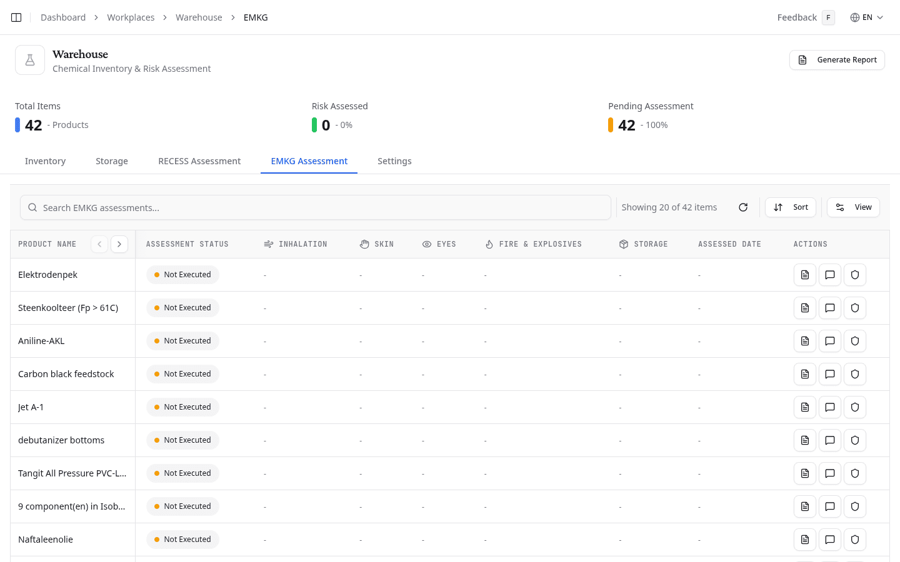Click the Inhalation column header icon

click(267, 244)
